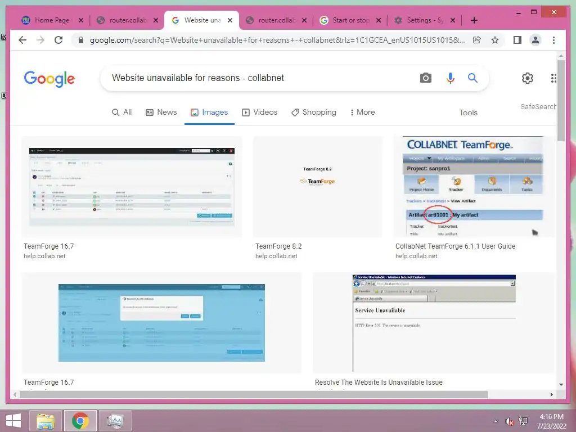Click the 'TeamForge 8.2' caption

[278, 246]
